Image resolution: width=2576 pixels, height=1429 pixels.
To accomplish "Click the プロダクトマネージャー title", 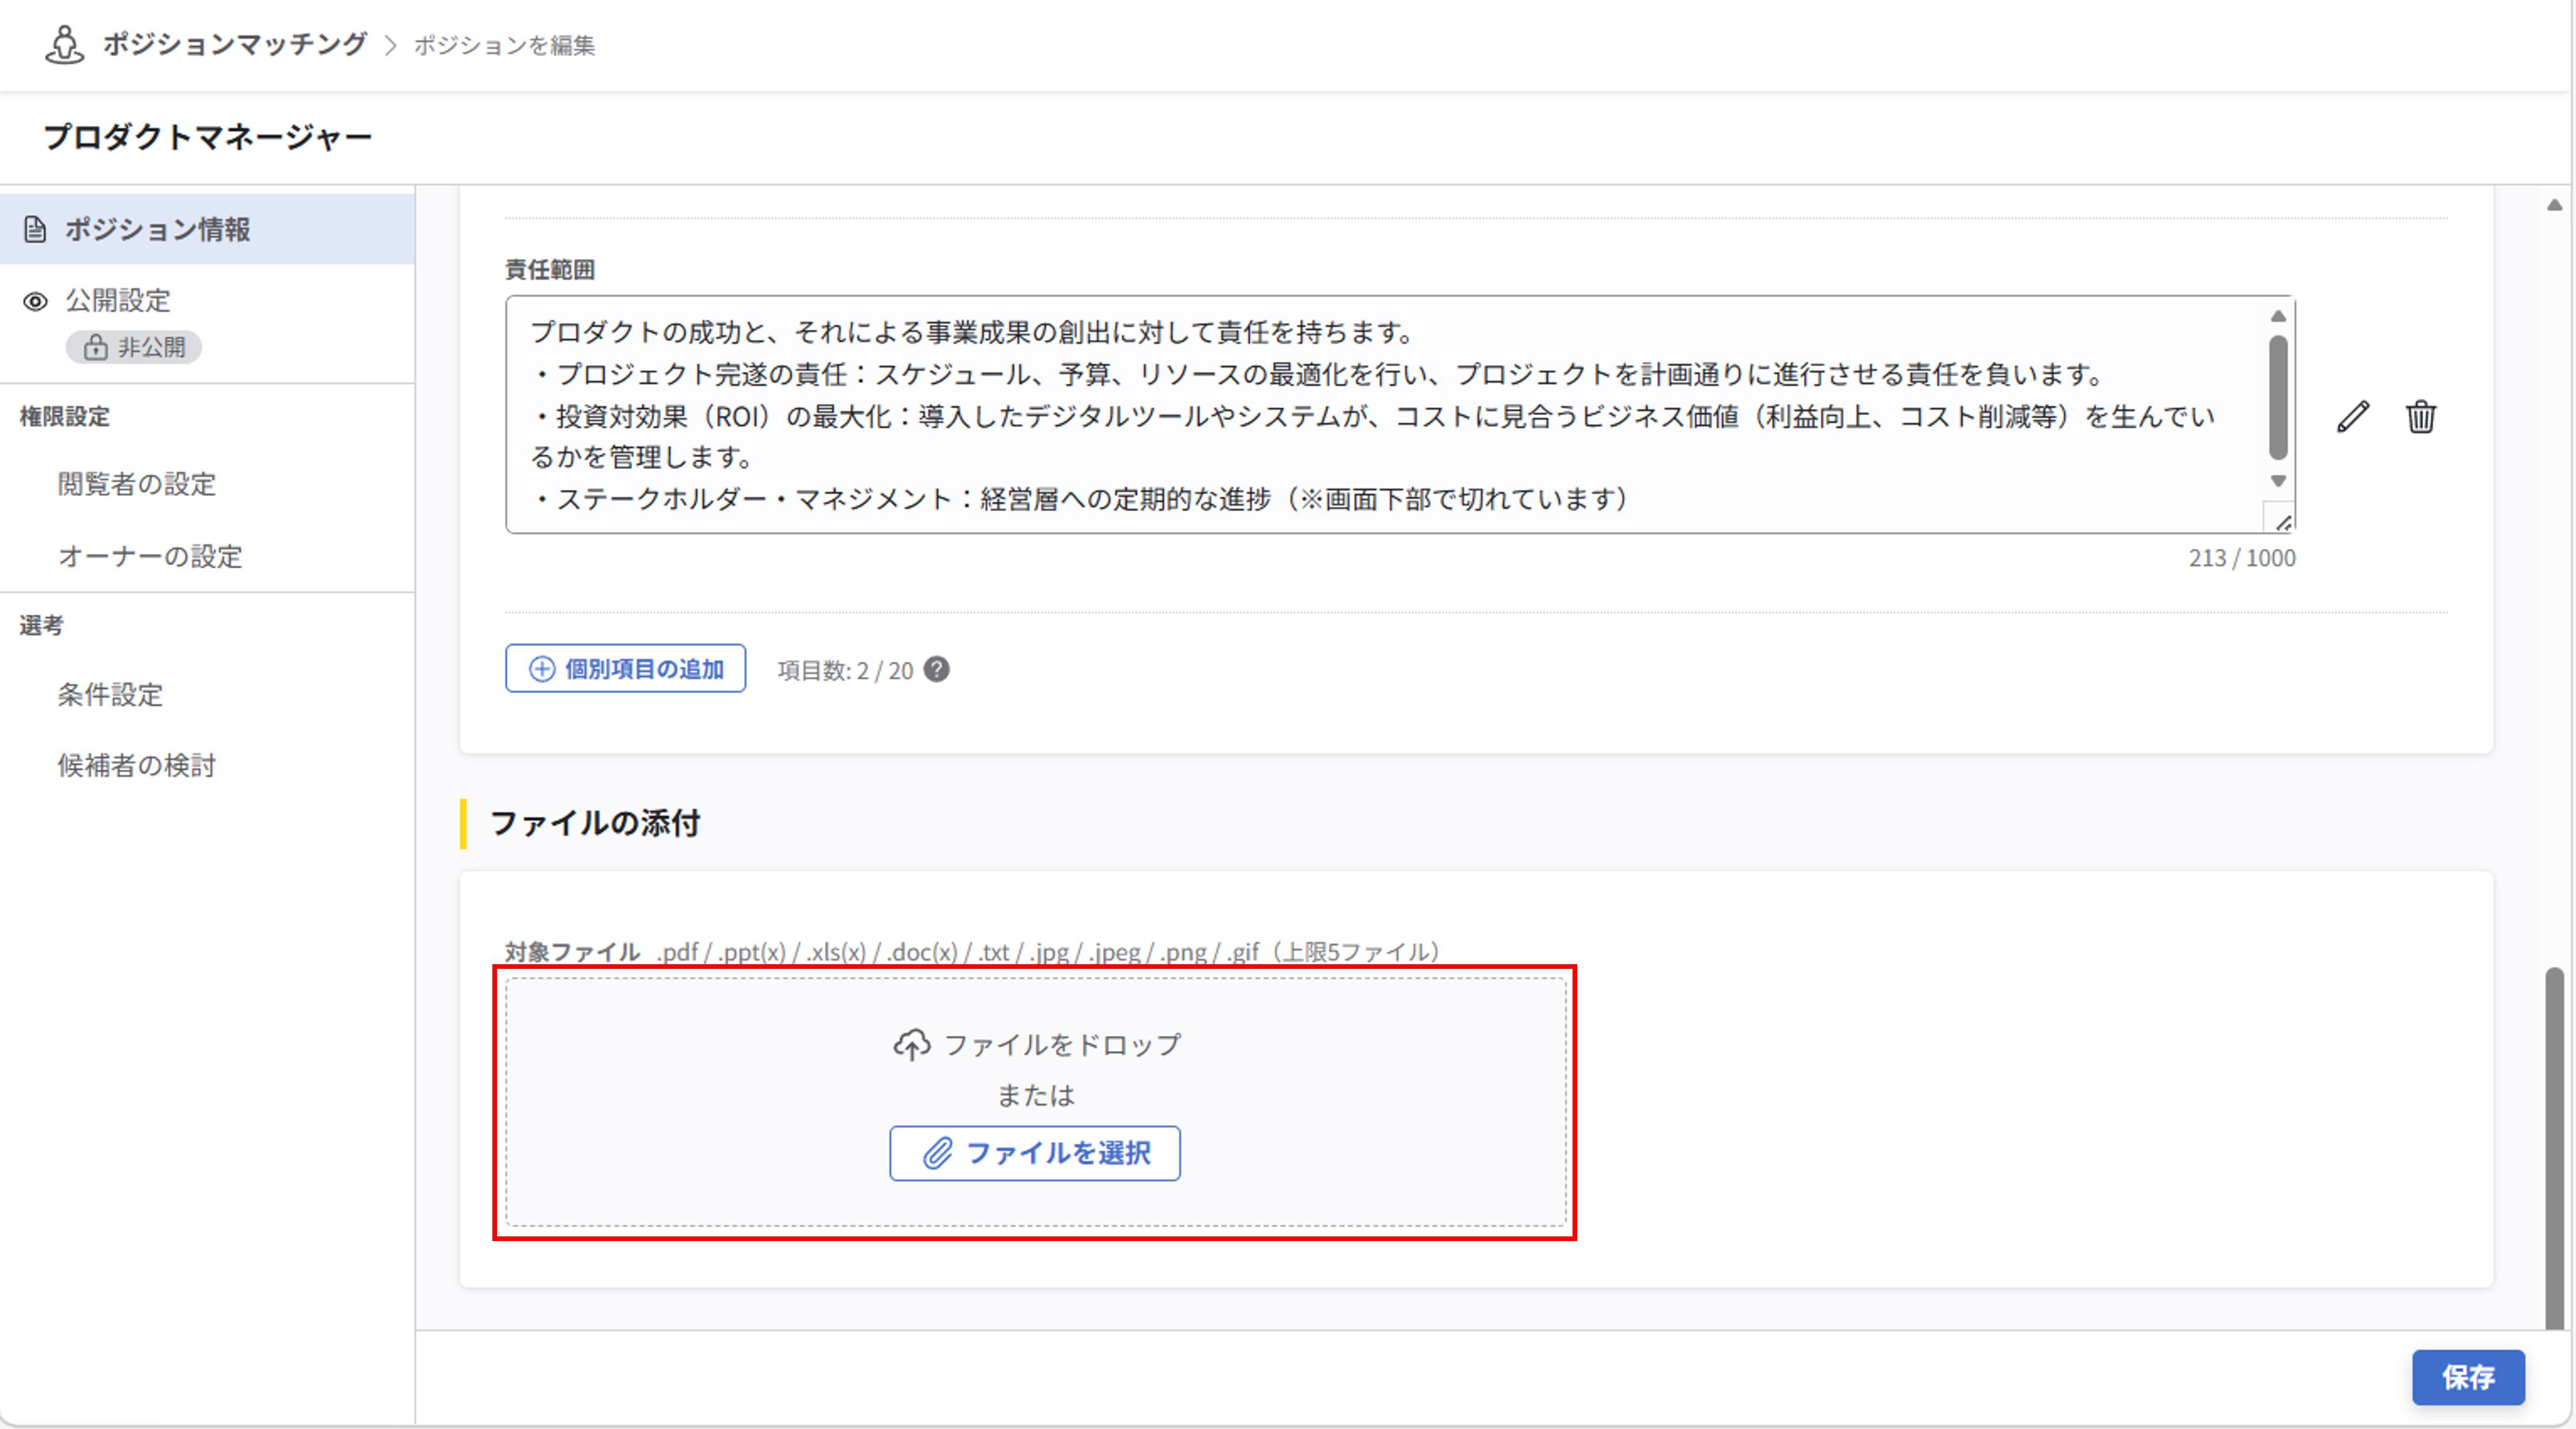I will tap(208, 137).
